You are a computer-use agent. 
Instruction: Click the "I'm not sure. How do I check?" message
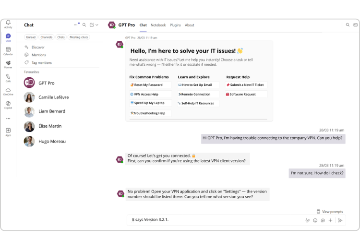pyautogui.click(x=317, y=173)
